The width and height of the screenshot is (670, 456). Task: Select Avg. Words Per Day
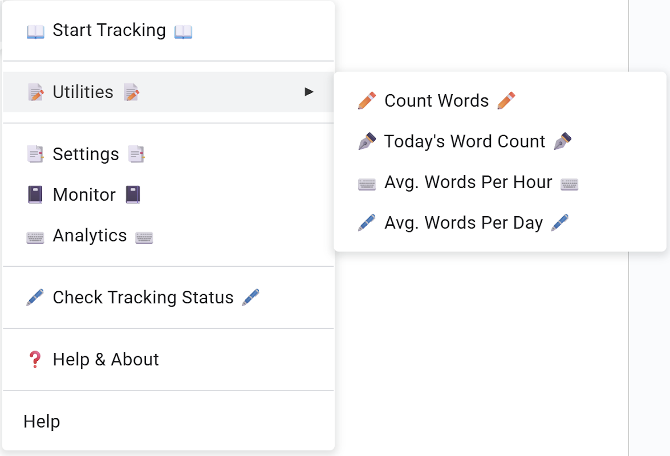[464, 222]
